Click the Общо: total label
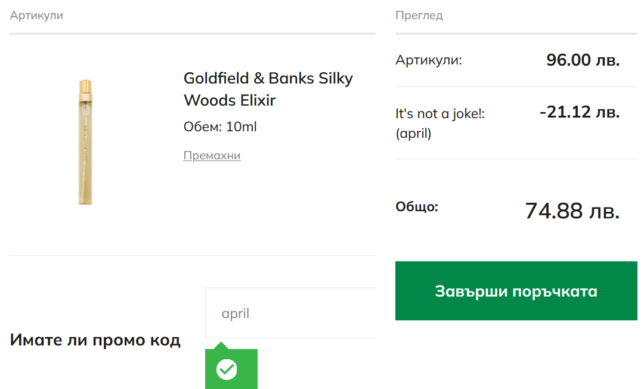The width and height of the screenshot is (644, 389). (x=417, y=207)
